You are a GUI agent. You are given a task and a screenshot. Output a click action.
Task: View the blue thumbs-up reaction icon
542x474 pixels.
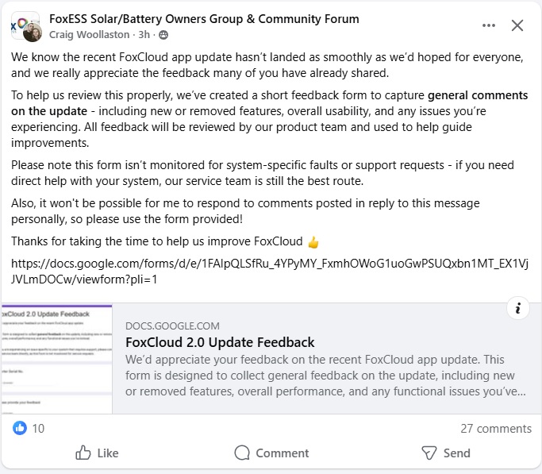coord(19,428)
